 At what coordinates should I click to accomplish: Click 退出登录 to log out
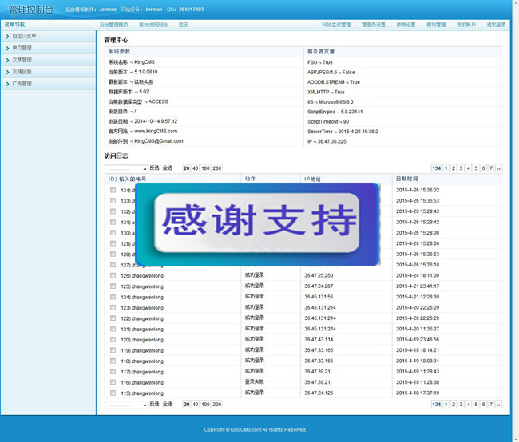tap(496, 25)
